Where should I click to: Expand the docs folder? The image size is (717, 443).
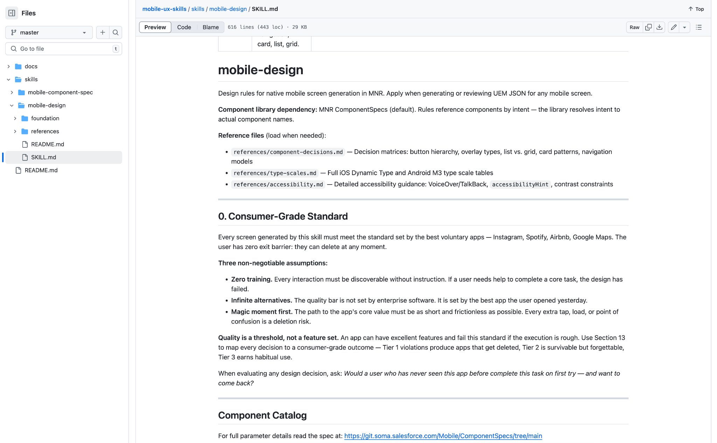point(9,67)
